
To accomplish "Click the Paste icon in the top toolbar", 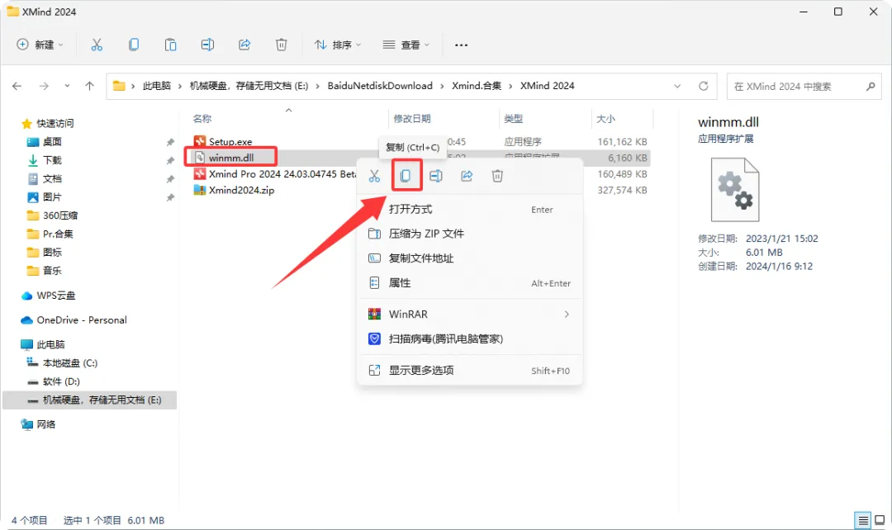I will coord(170,45).
